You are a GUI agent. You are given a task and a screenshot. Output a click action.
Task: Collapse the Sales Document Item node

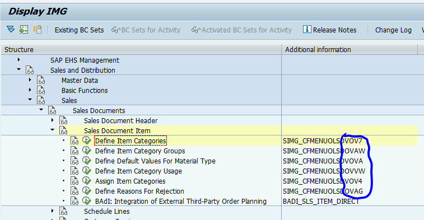[53, 130]
